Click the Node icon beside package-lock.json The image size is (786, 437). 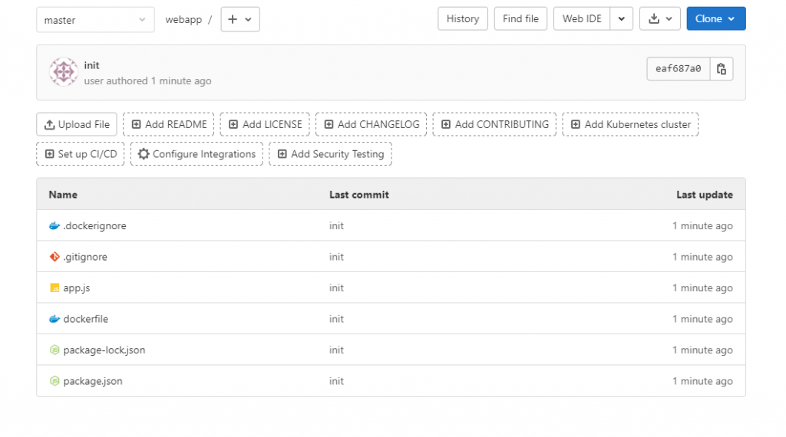(54, 350)
